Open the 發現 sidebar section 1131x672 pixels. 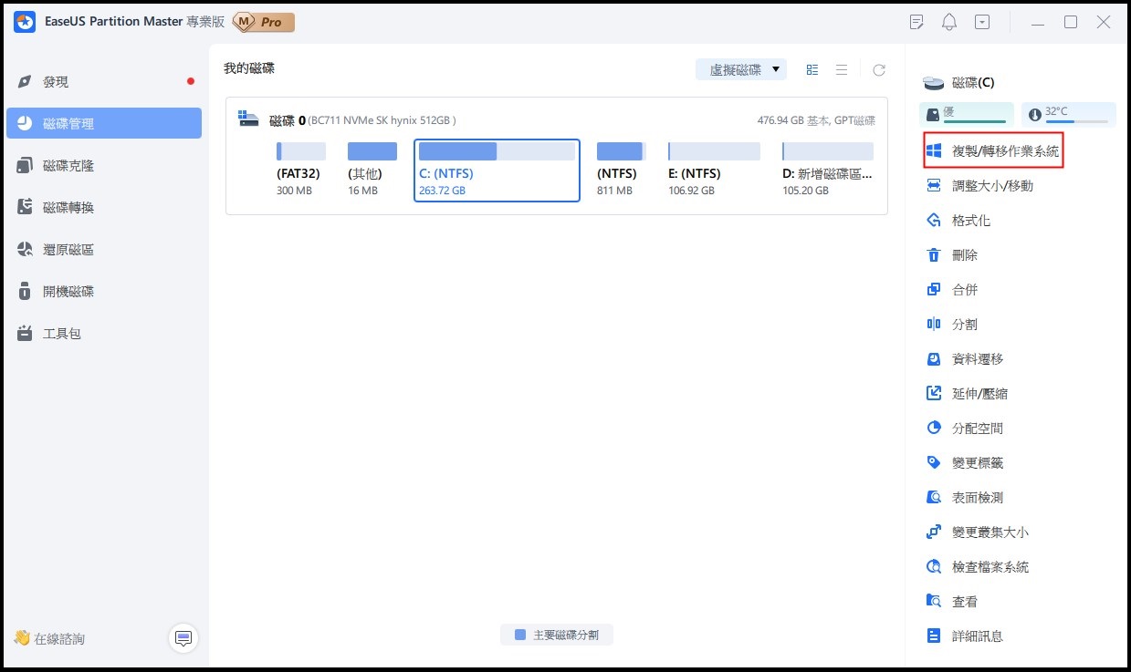pyautogui.click(x=104, y=82)
